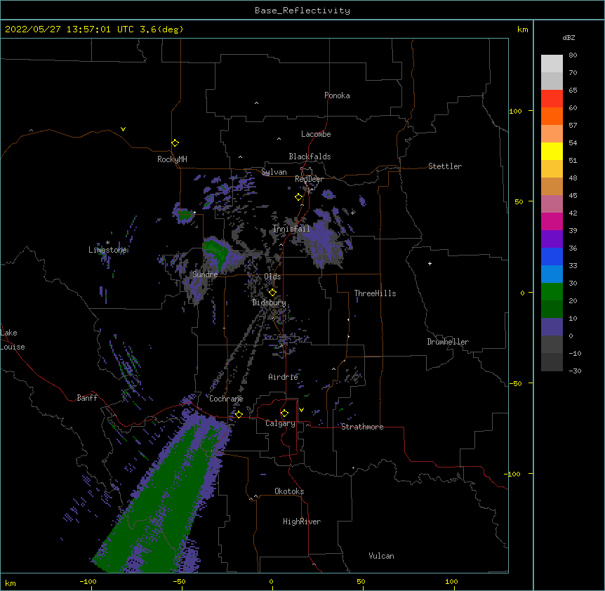Select the Innisfail label
This screenshot has height=591, width=605.
[291, 229]
